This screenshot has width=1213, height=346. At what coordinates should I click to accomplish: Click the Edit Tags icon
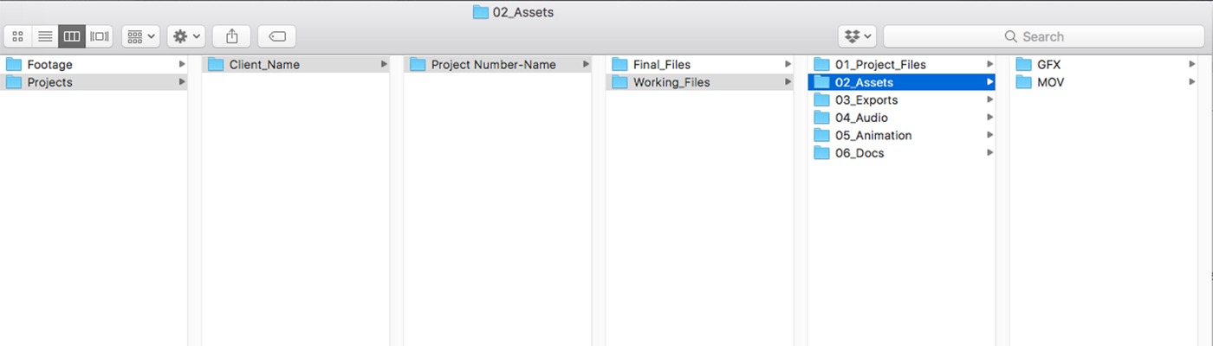pyautogui.click(x=276, y=36)
